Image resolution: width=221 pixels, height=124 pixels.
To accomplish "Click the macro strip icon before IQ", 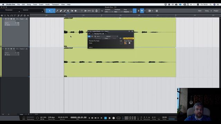I will (97, 11).
